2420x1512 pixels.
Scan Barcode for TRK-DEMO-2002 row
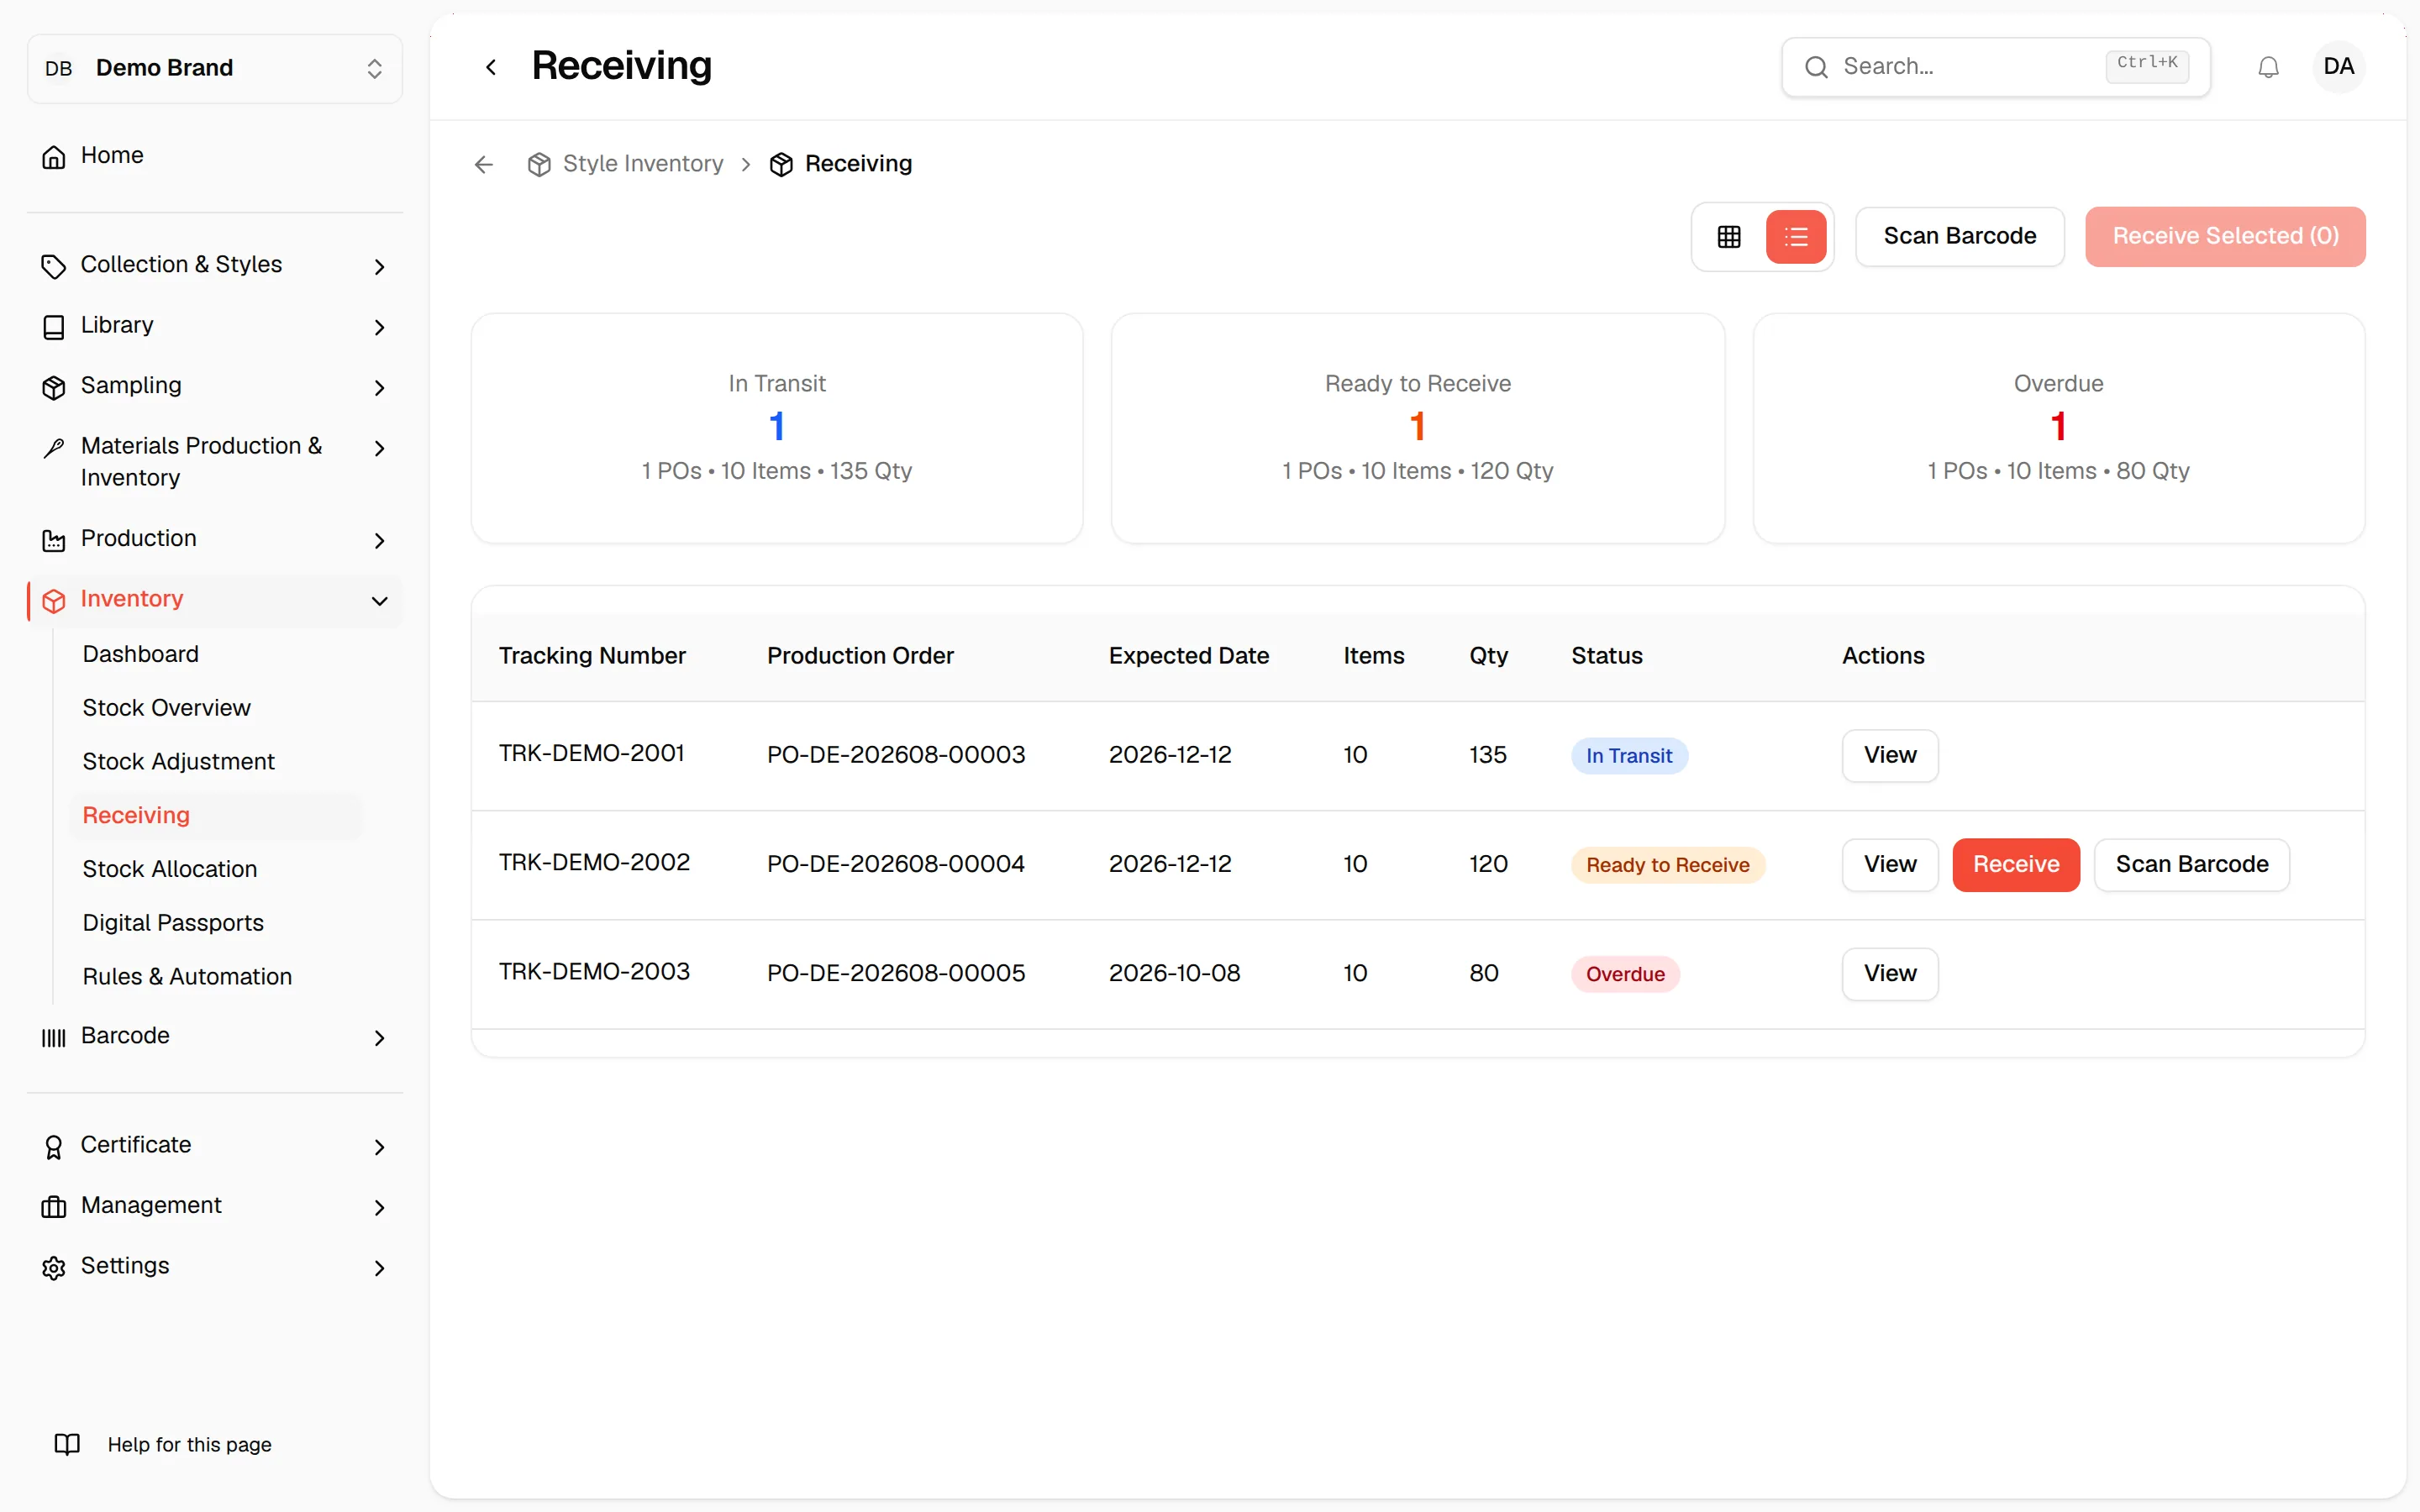[x=2192, y=864]
